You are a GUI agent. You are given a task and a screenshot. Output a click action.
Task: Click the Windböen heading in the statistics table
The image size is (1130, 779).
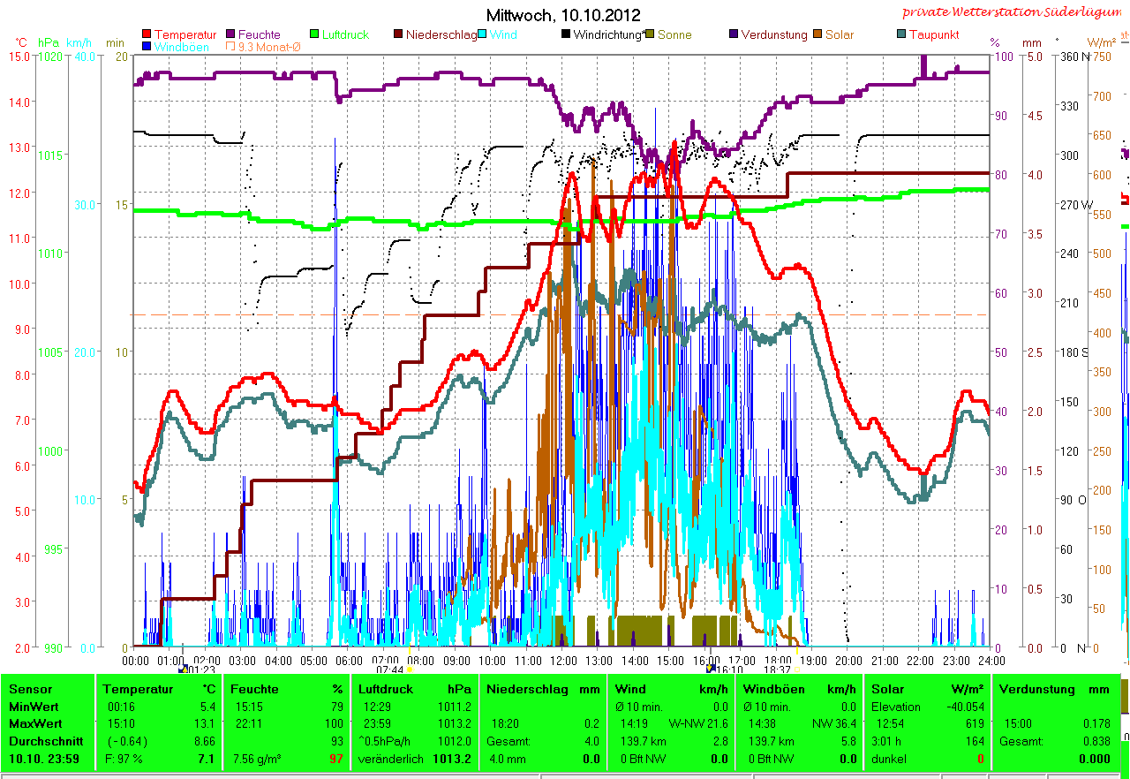click(x=772, y=689)
